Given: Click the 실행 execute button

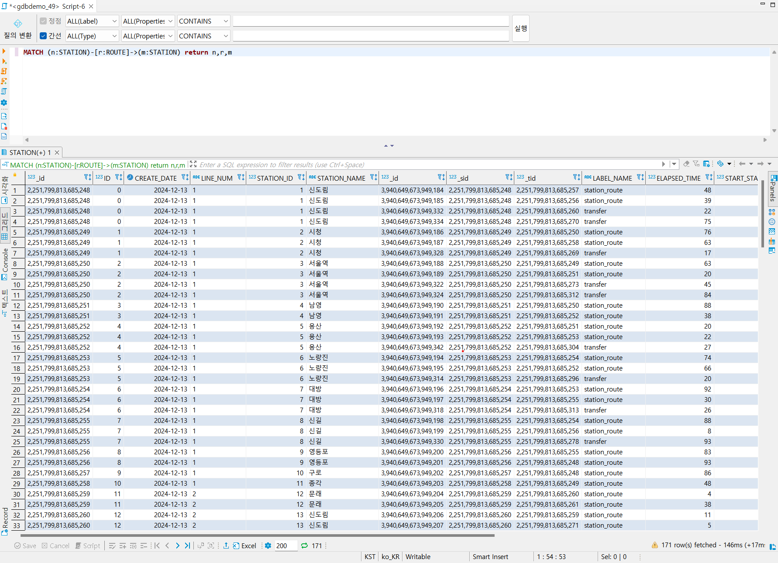Looking at the screenshot, I should (520, 28).
